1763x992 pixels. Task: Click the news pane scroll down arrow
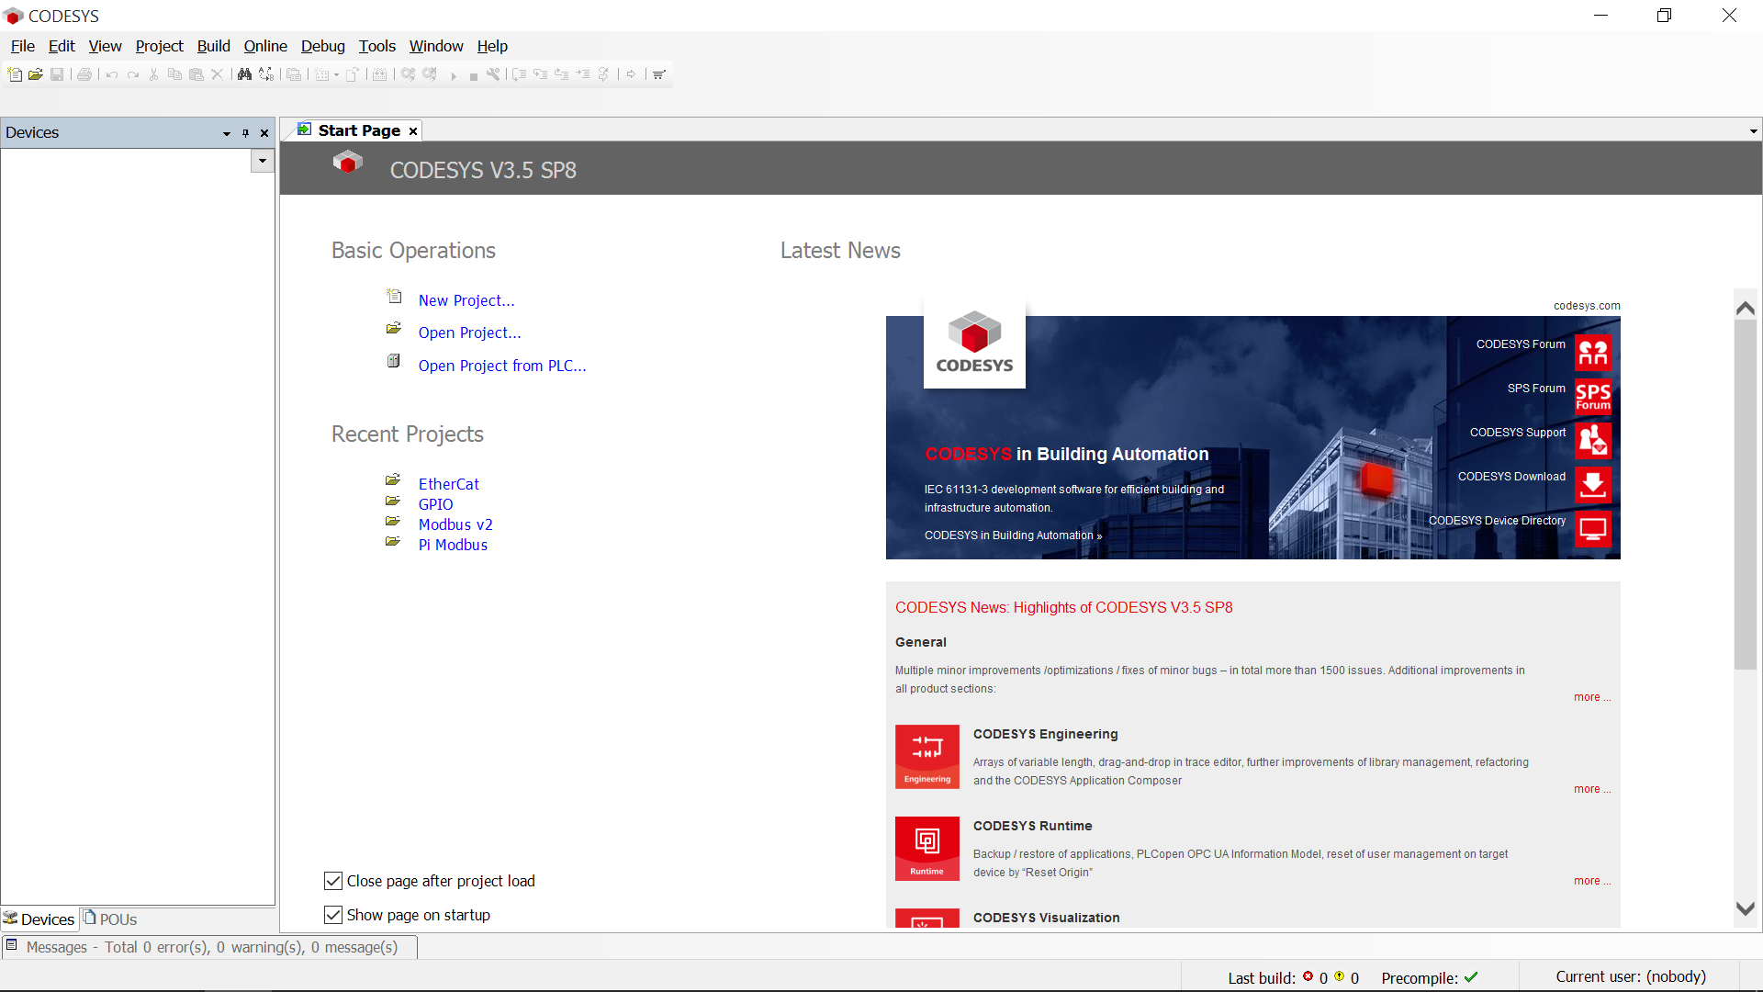coord(1746,908)
